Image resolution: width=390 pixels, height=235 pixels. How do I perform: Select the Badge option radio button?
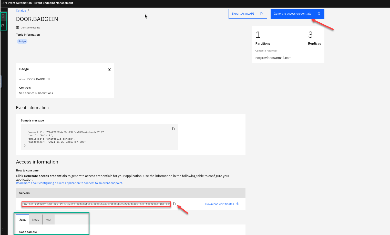109,69
